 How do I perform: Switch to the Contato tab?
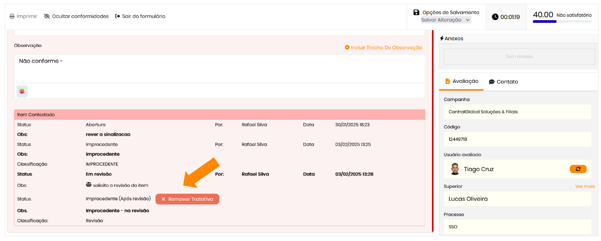click(x=503, y=82)
